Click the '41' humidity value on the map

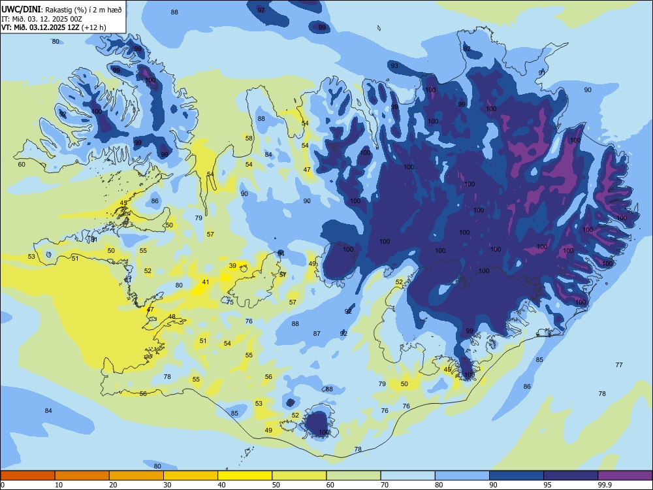click(205, 282)
